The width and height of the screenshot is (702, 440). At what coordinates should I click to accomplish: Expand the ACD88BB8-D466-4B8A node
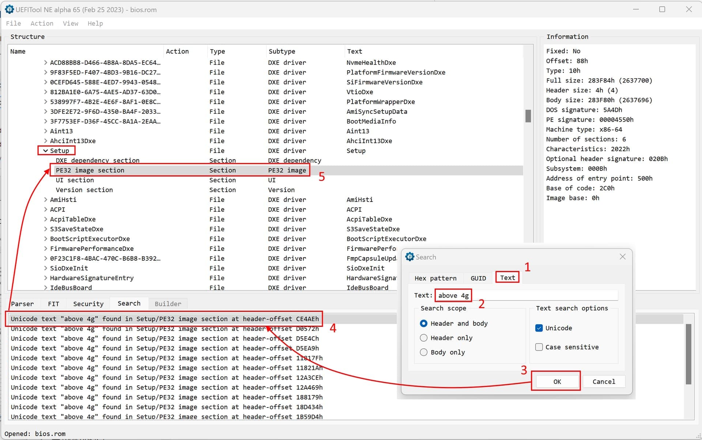(45, 62)
